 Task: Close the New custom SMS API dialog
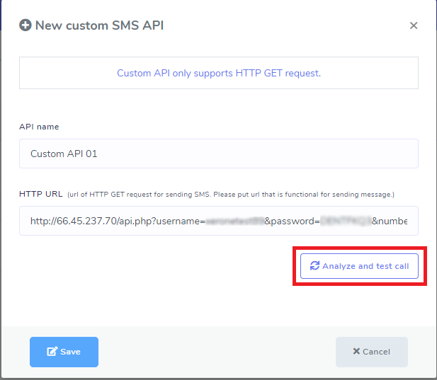pos(414,25)
